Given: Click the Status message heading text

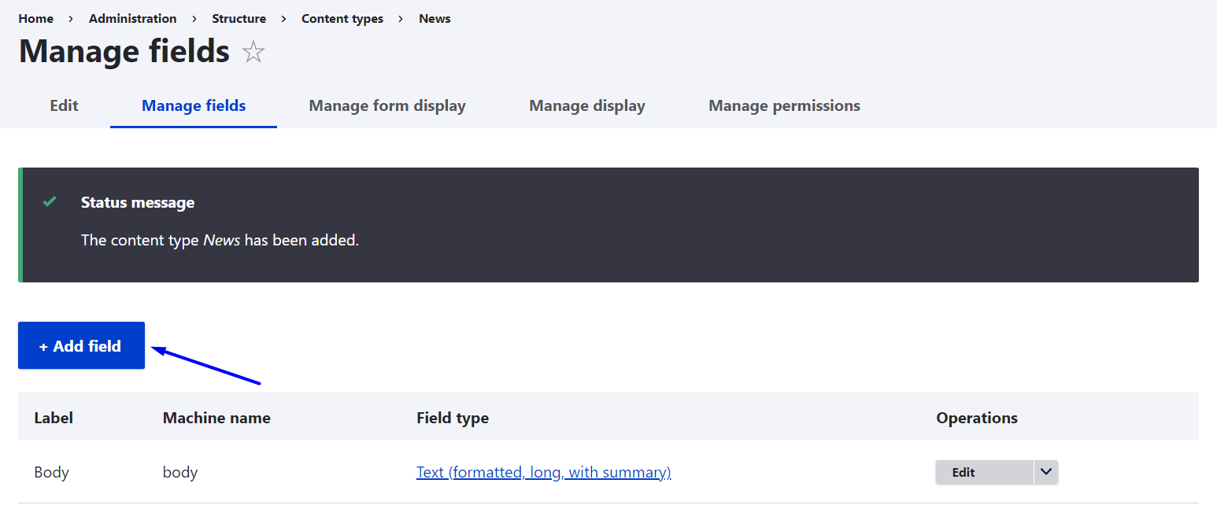Looking at the screenshot, I should [138, 202].
